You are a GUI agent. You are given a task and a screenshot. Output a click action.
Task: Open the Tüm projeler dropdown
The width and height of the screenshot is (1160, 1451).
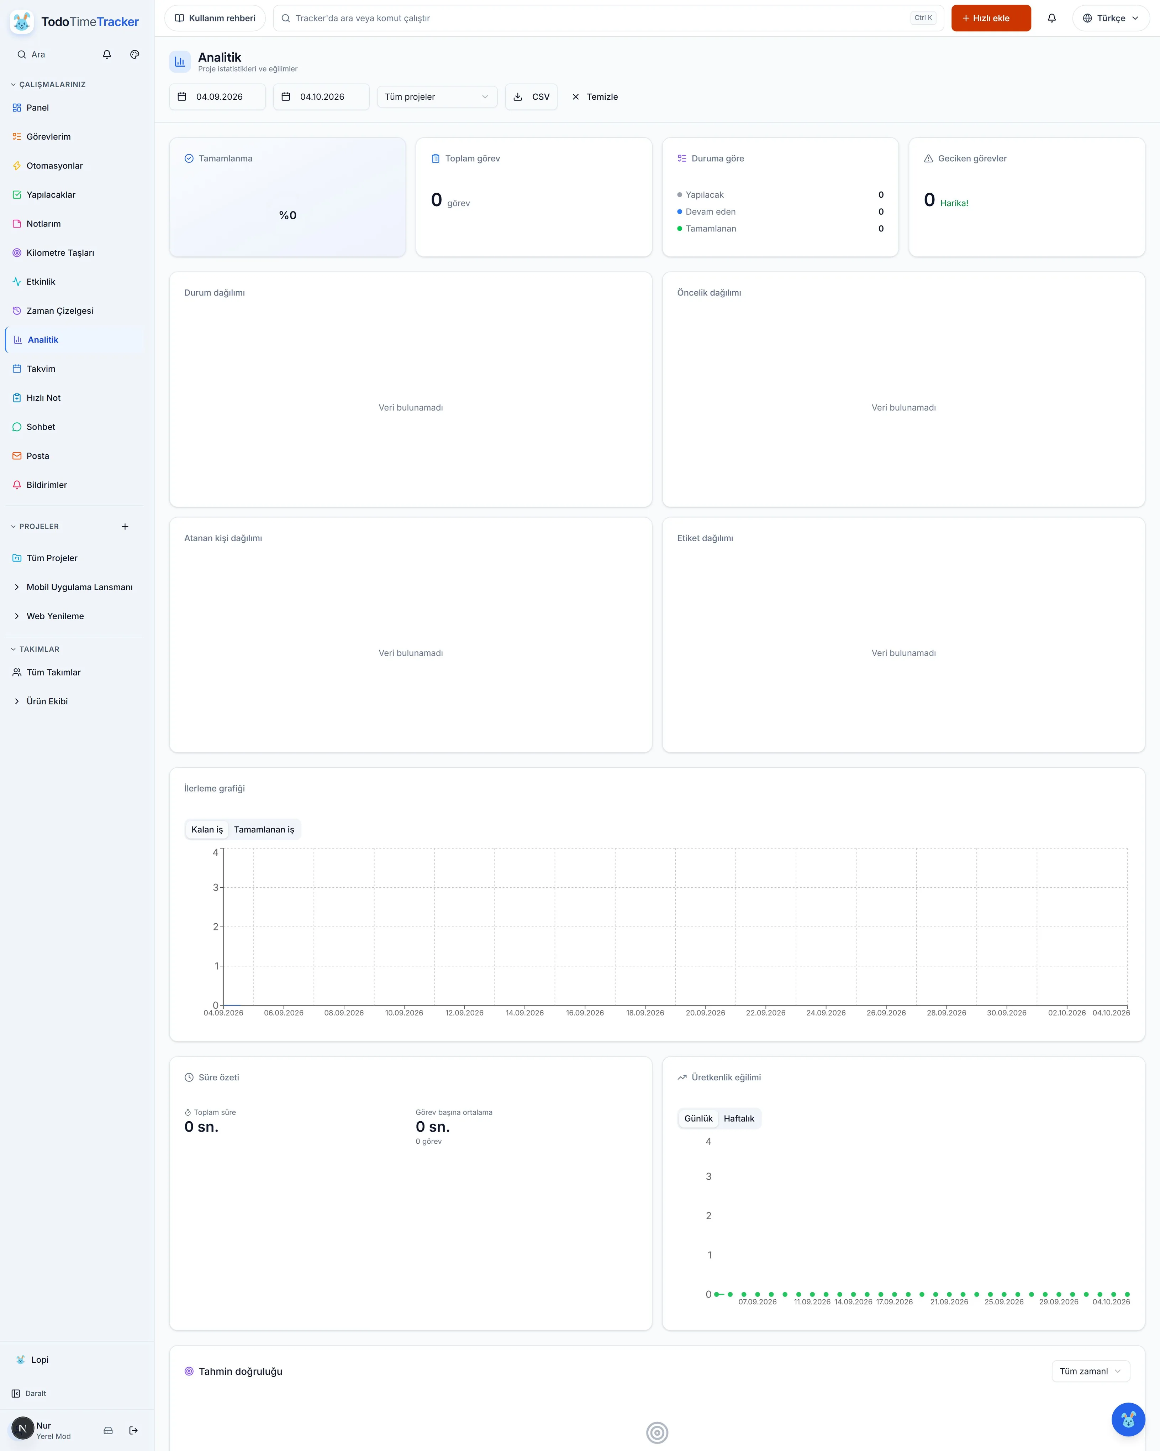pos(437,97)
